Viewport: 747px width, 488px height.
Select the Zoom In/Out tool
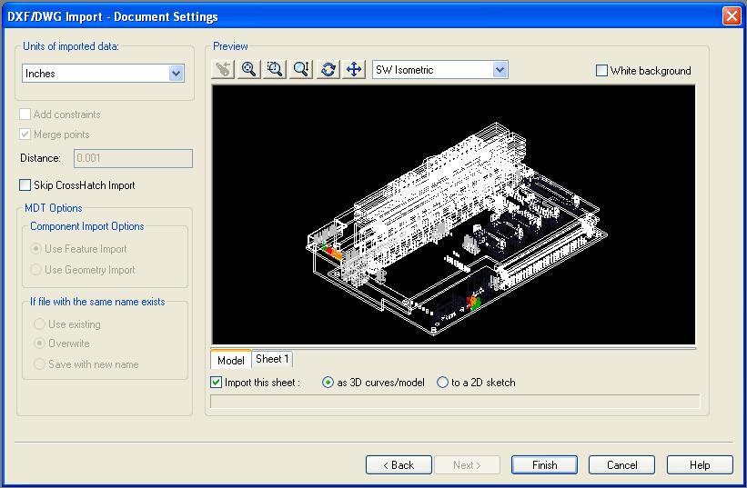[301, 69]
